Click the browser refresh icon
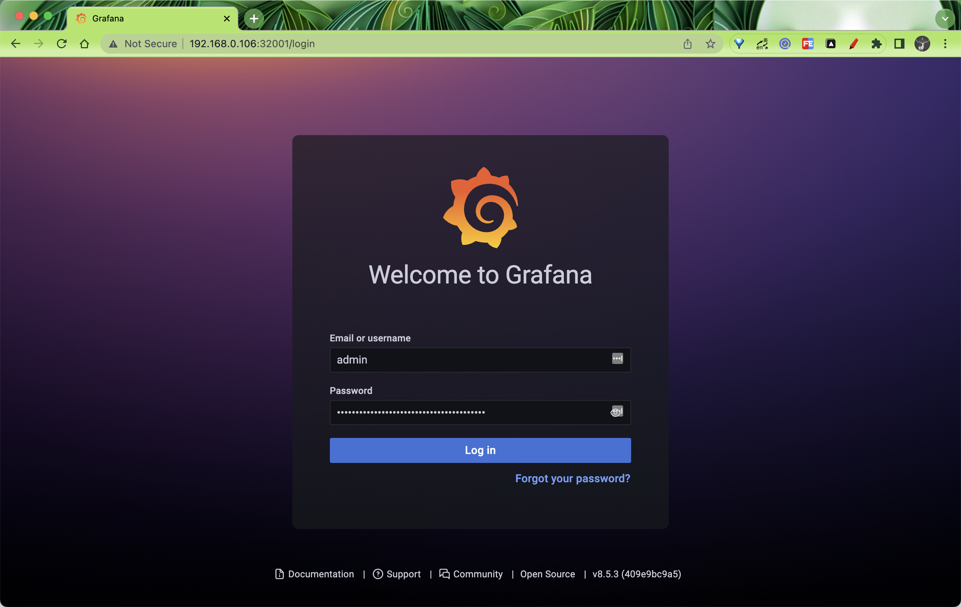961x607 pixels. pos(61,43)
